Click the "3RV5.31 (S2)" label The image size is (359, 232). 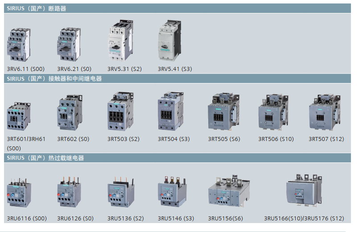coord(124,69)
